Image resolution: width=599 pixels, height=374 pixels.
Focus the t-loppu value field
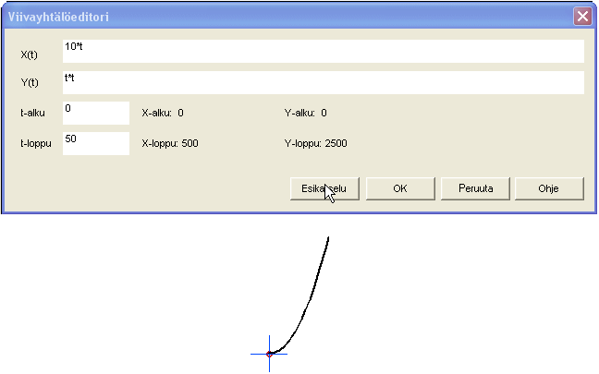[95, 143]
